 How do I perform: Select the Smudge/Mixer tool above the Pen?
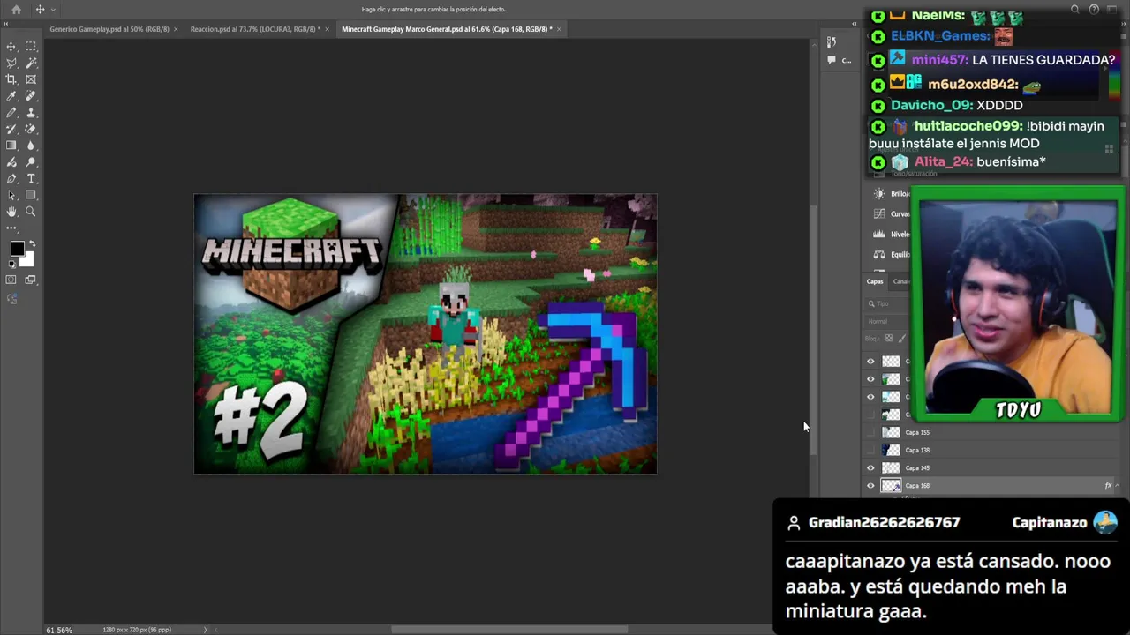point(11,162)
